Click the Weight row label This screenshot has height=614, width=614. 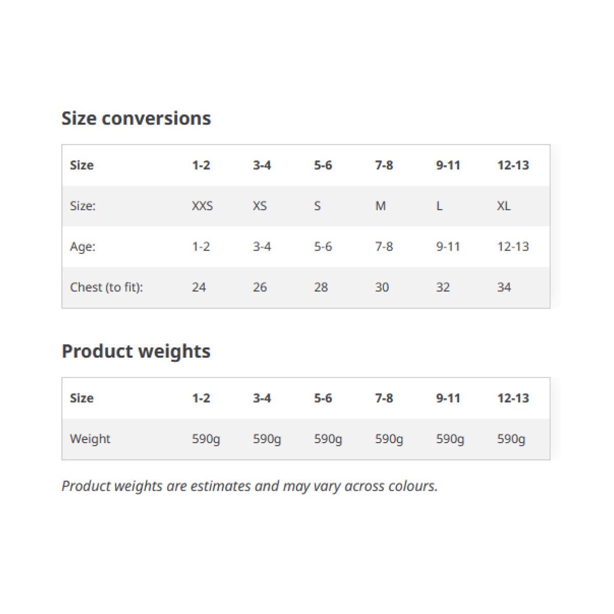tap(90, 438)
